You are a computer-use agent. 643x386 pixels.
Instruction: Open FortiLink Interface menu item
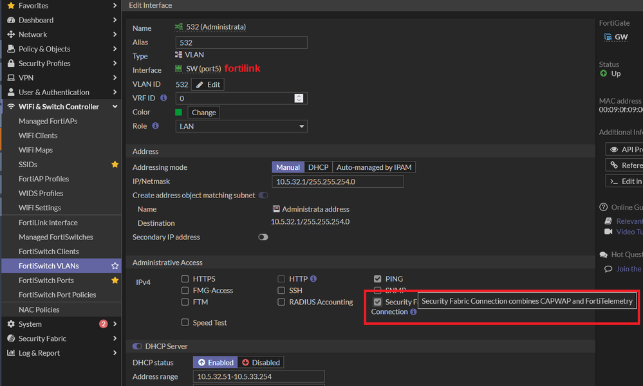(x=48, y=223)
